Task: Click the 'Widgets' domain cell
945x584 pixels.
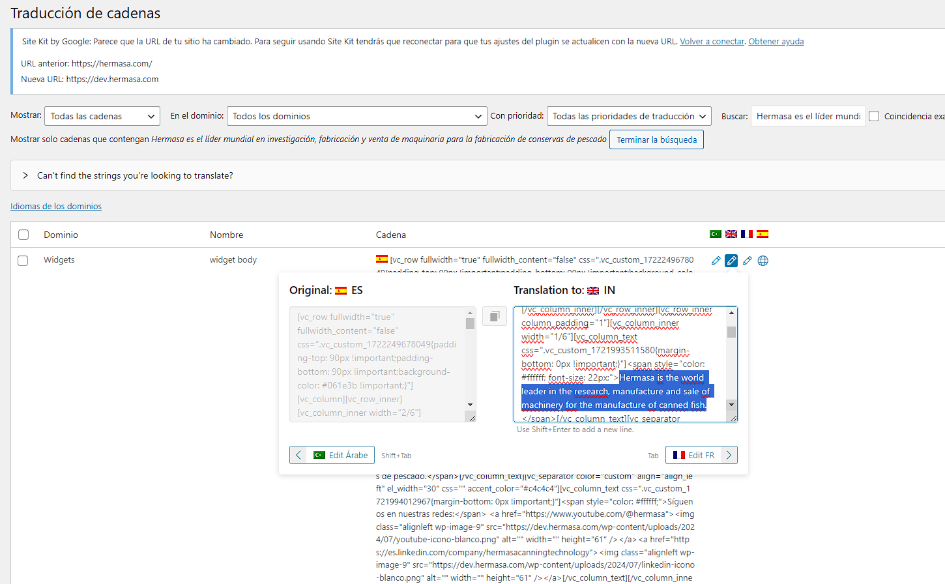Action: [59, 259]
